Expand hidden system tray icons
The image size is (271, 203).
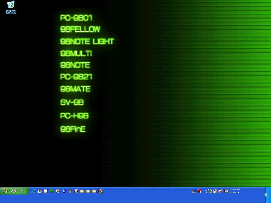[x=267, y=195]
